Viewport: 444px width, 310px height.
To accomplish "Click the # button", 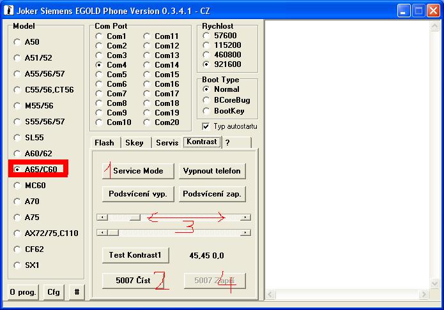I will (77, 292).
